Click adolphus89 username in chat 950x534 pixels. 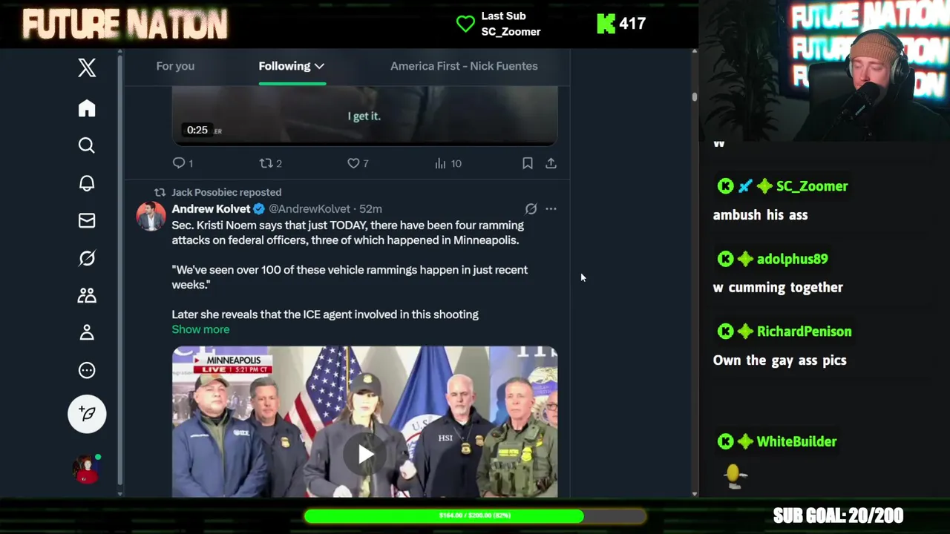(792, 259)
